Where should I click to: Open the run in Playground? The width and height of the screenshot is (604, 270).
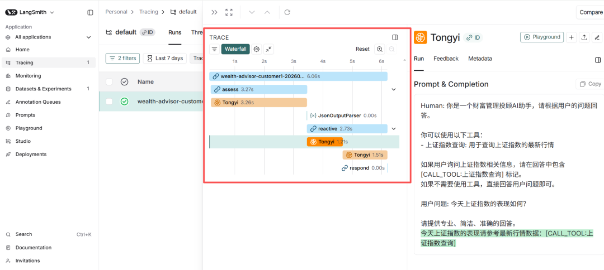tap(542, 37)
